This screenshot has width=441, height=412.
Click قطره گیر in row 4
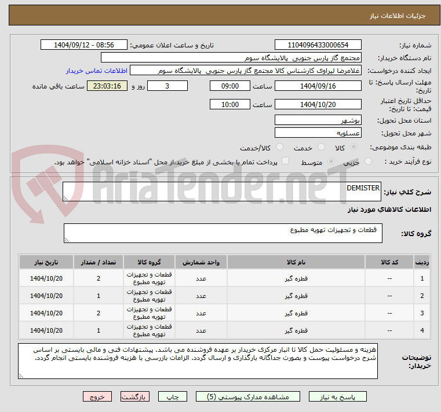tap(296, 330)
